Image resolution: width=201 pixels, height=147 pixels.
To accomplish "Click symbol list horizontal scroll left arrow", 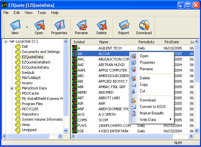I will [x=73, y=136].
